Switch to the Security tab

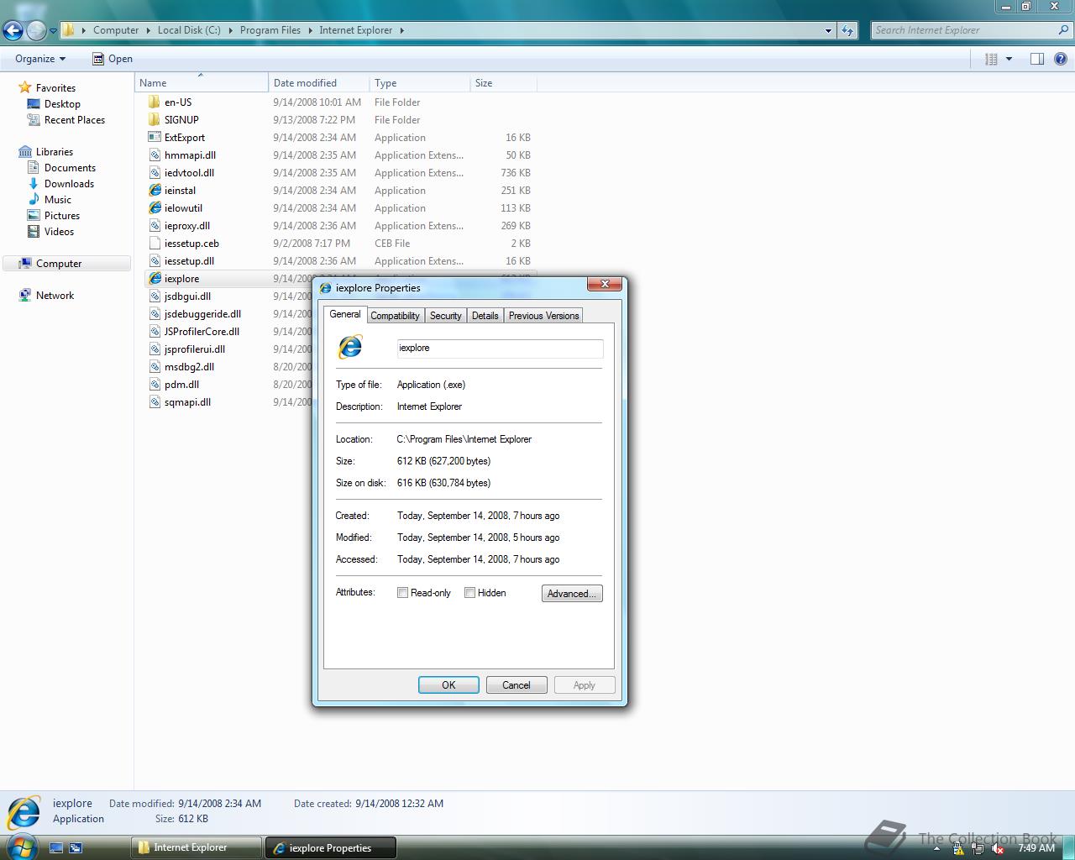[446, 316]
